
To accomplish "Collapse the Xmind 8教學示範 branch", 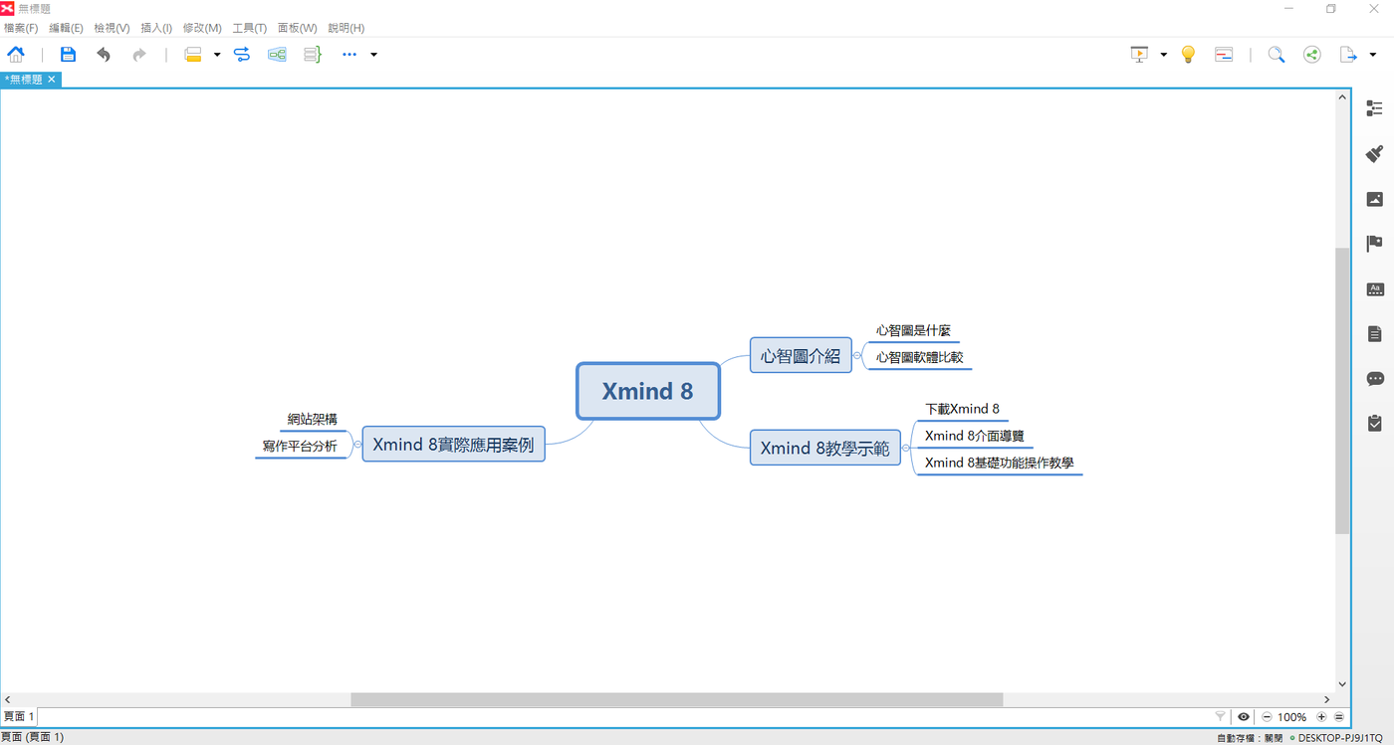I will [906, 448].
